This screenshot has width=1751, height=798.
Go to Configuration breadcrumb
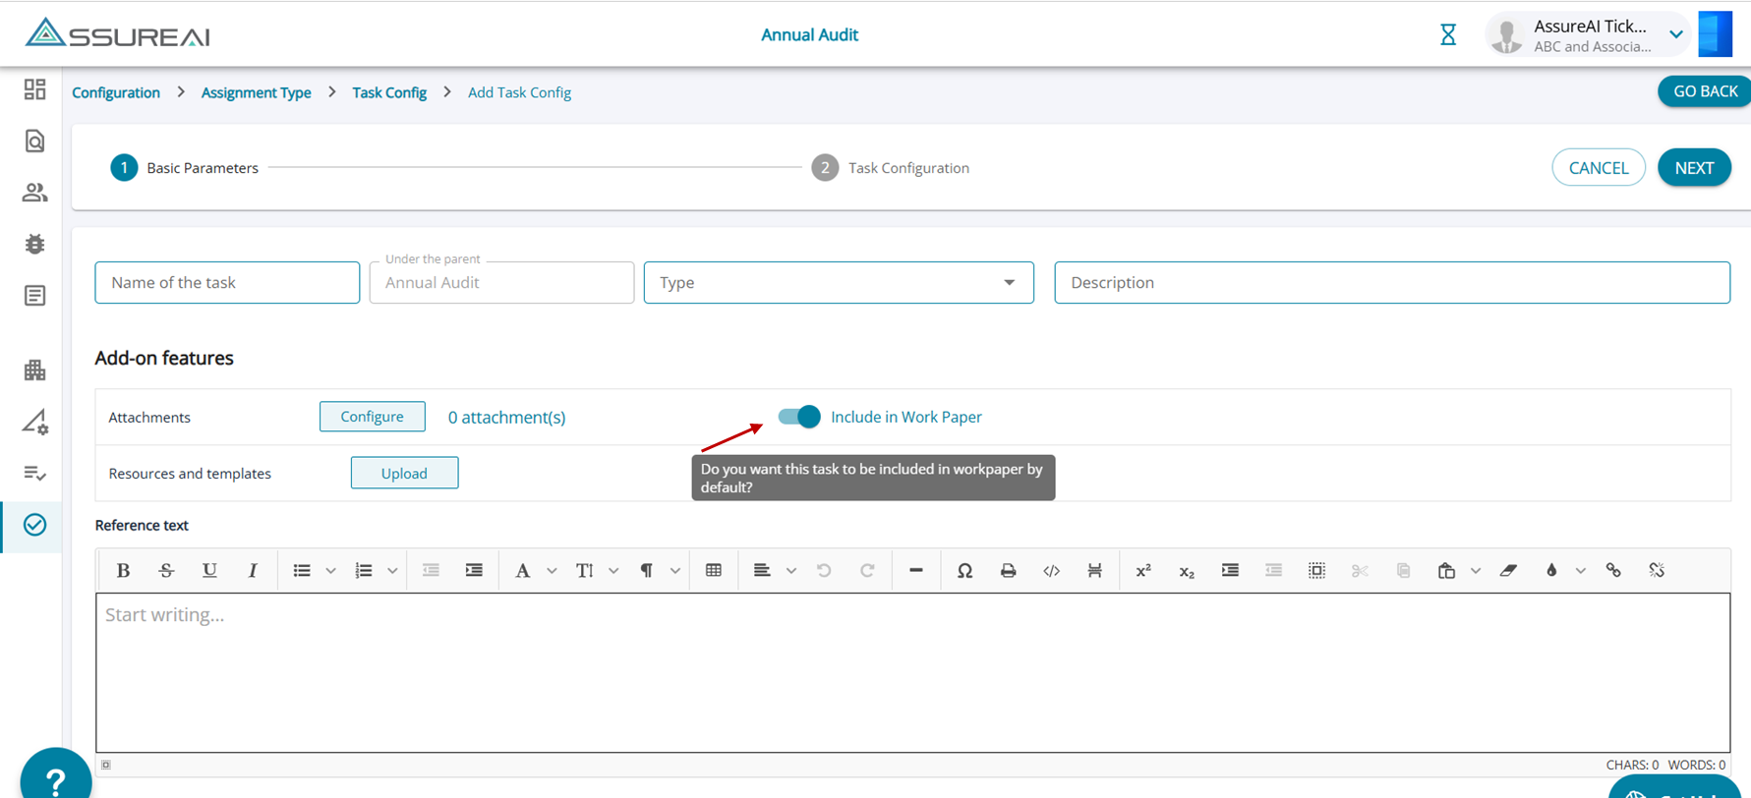(x=116, y=92)
